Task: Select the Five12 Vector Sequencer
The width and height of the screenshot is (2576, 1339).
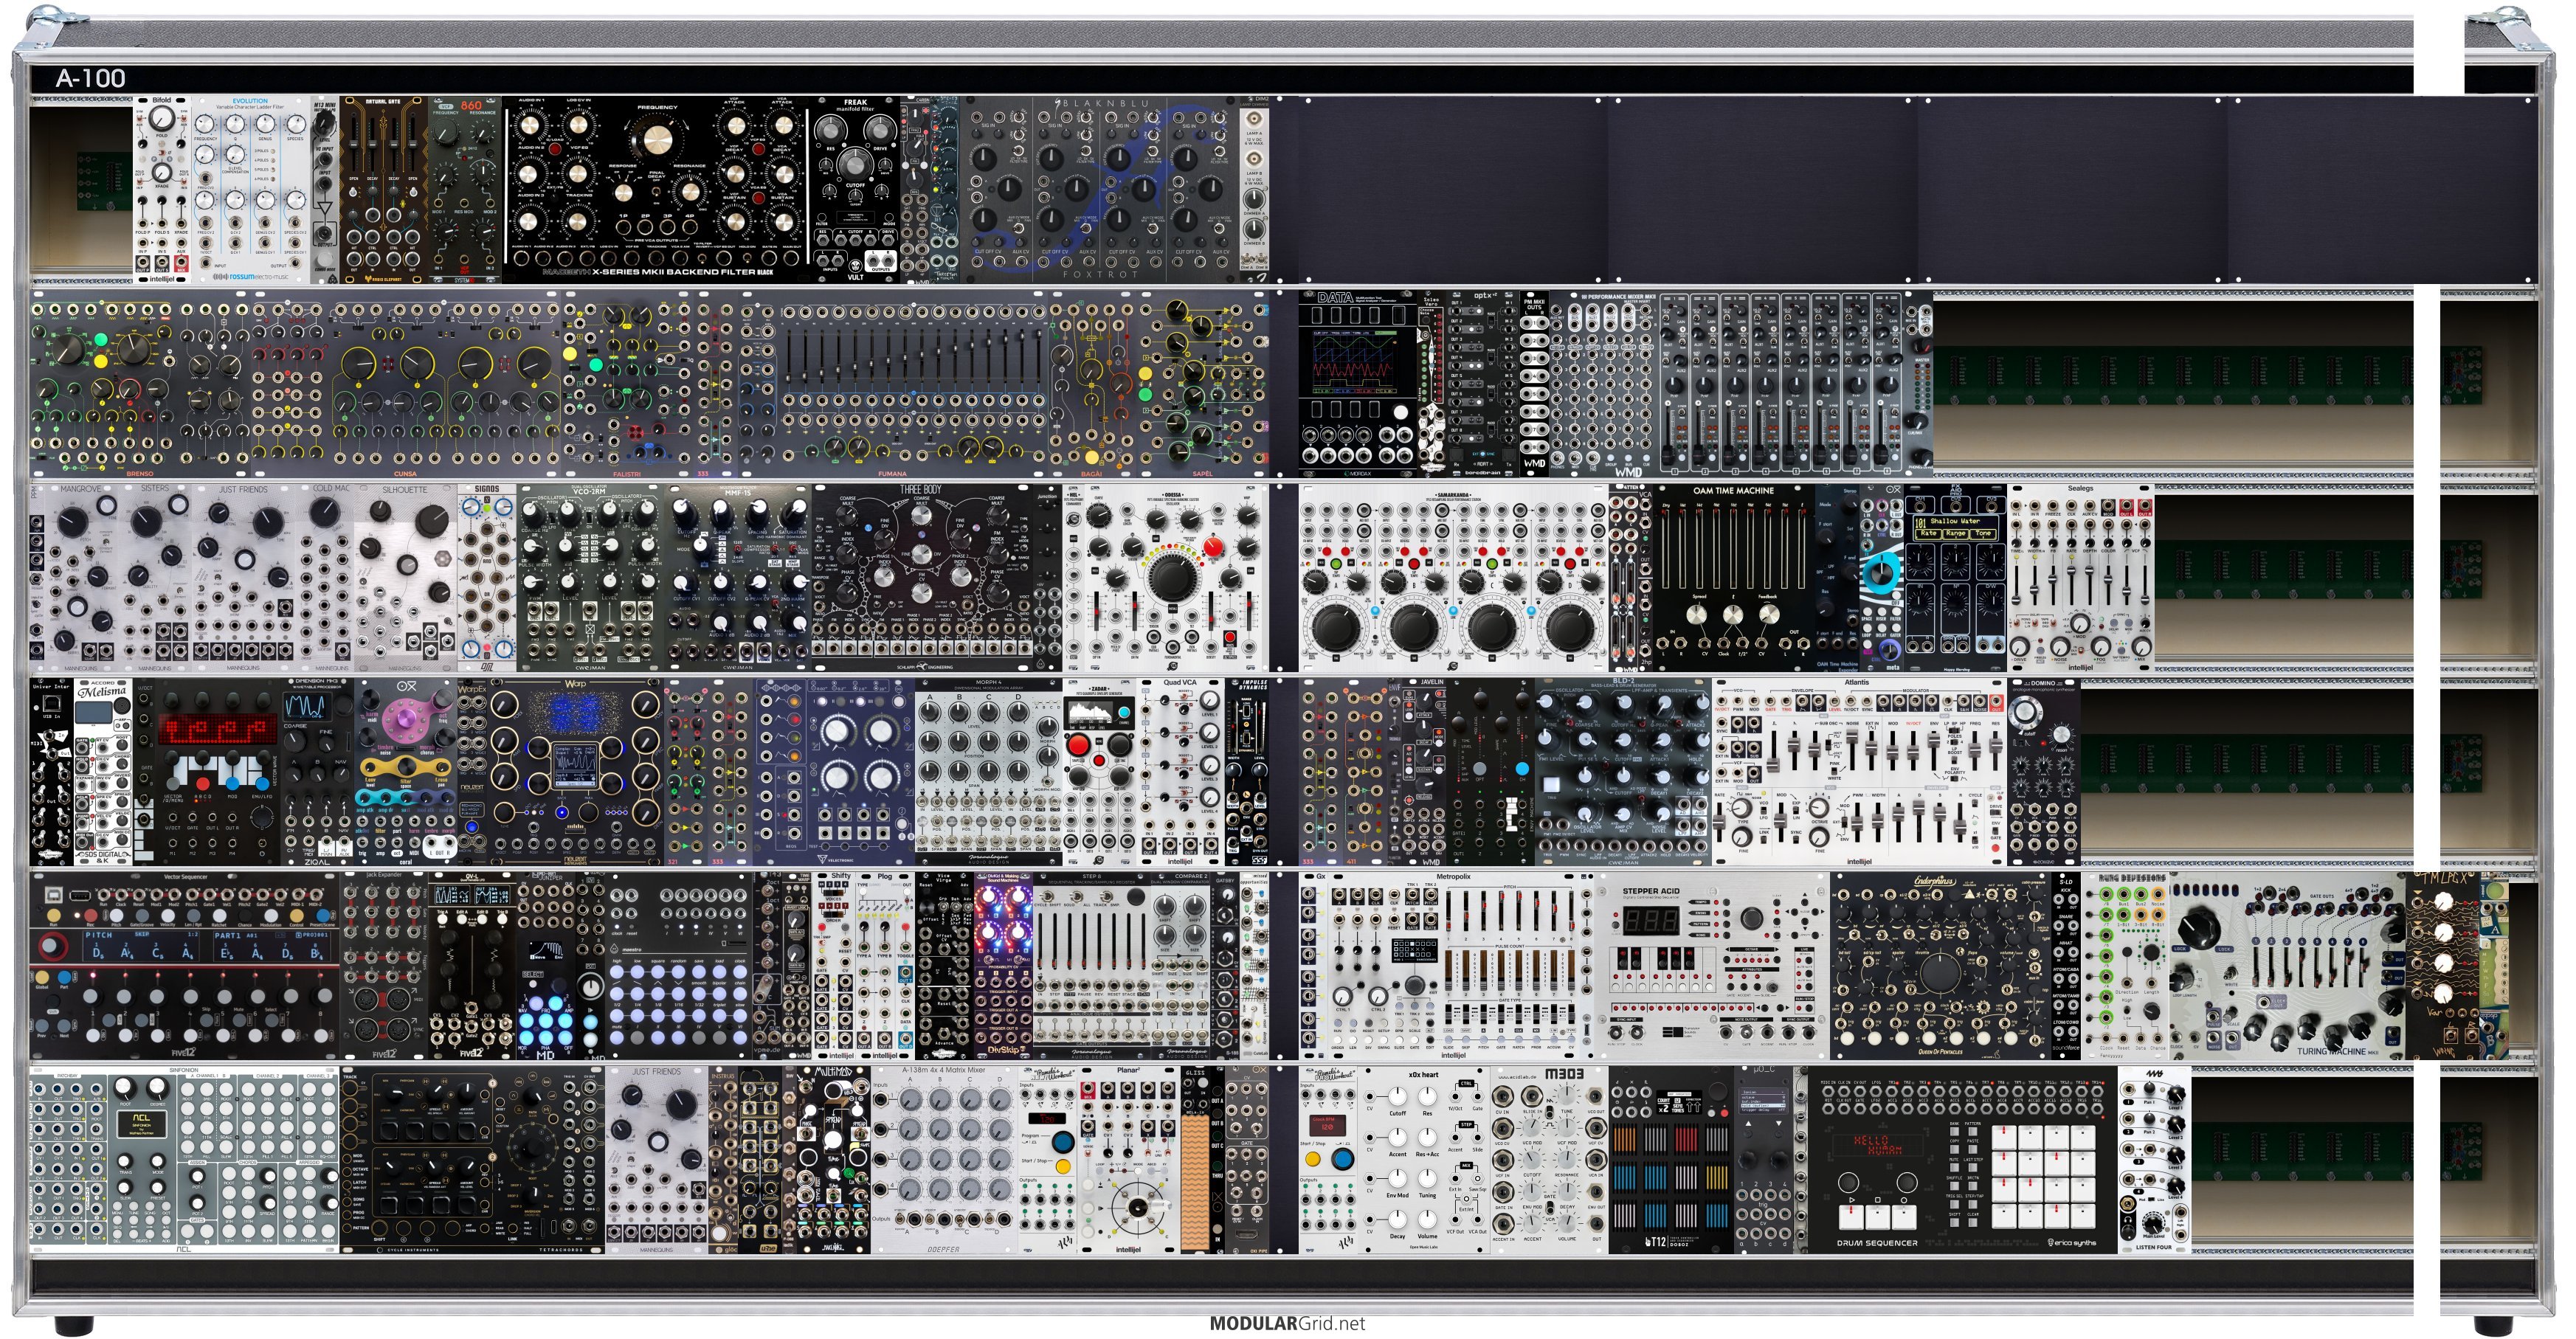Action: (x=185, y=966)
